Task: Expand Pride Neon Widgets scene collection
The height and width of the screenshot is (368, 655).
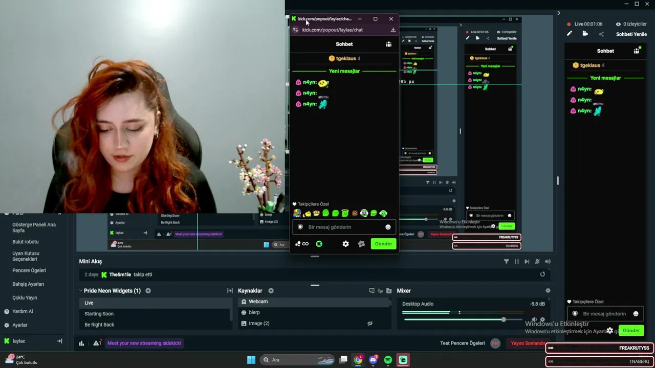Action: pos(80,291)
